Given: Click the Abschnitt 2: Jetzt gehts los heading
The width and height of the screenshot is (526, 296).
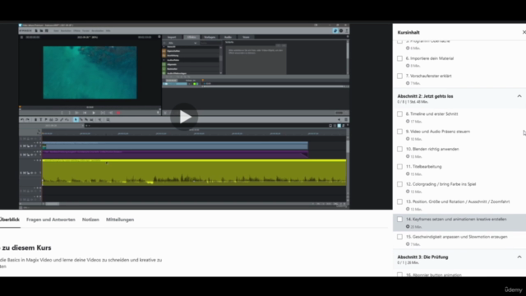Looking at the screenshot, I should click(x=426, y=96).
